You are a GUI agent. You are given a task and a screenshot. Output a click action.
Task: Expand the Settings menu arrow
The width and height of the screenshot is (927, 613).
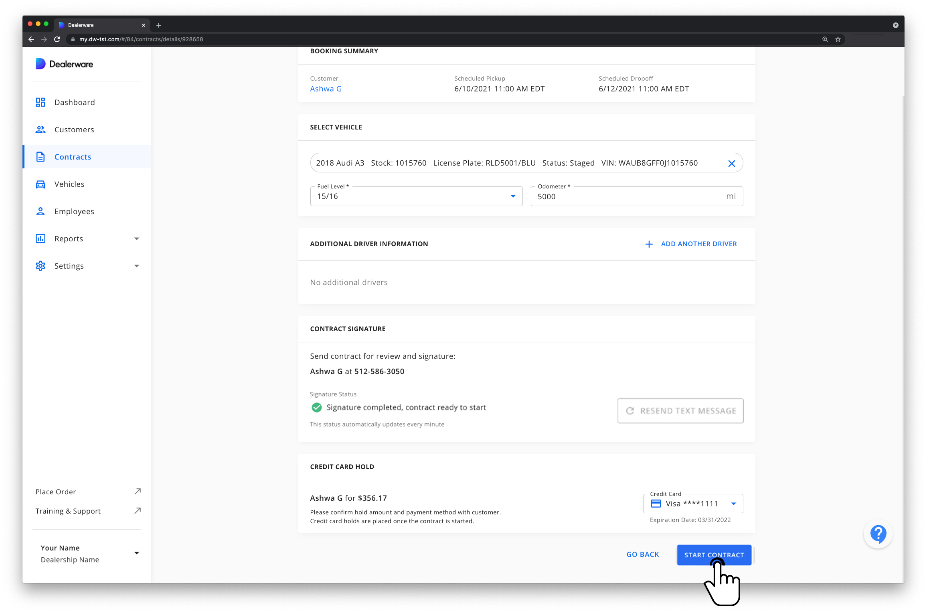tap(137, 266)
